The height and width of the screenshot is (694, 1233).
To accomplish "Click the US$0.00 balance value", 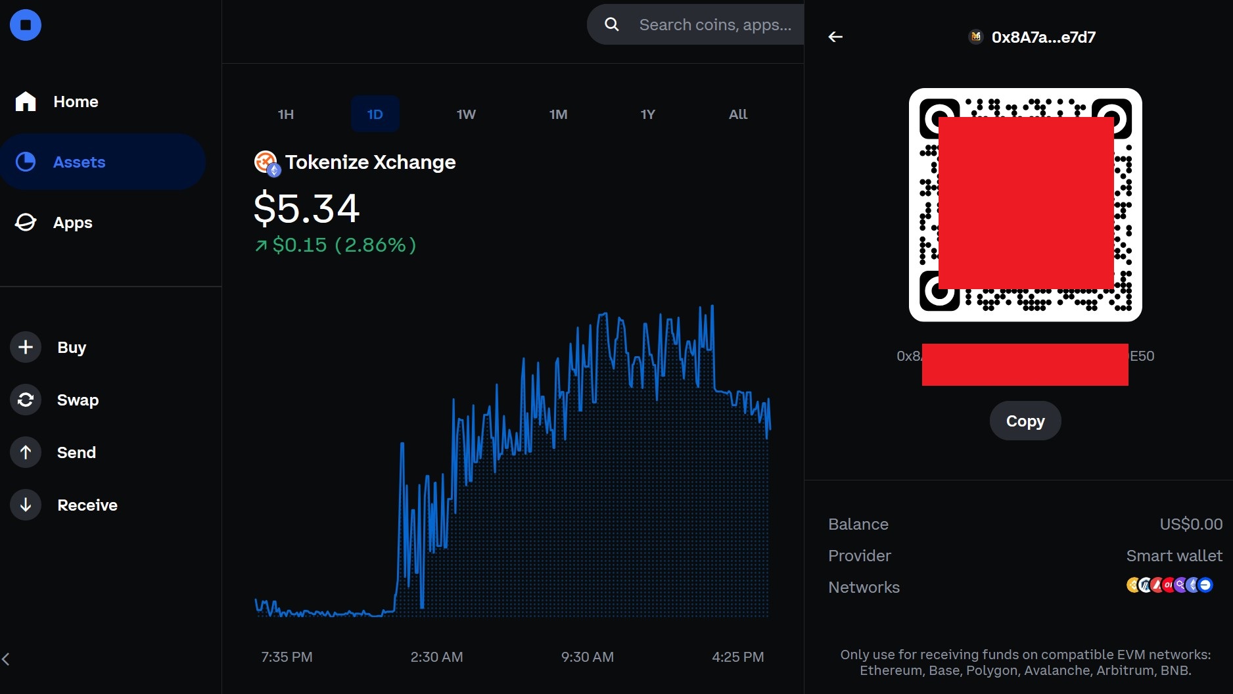I will click(1191, 524).
